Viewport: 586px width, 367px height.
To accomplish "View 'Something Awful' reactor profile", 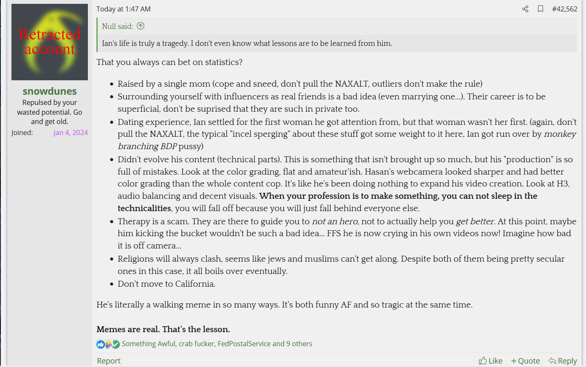I will (149, 344).
